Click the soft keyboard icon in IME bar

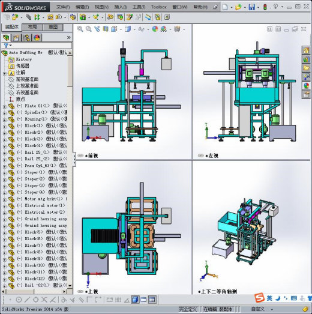click(294, 298)
